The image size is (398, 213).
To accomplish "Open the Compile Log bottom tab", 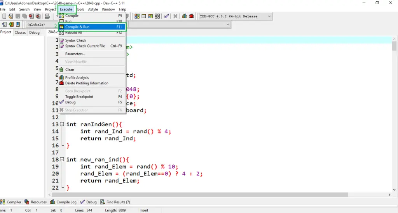I will (x=63, y=202).
